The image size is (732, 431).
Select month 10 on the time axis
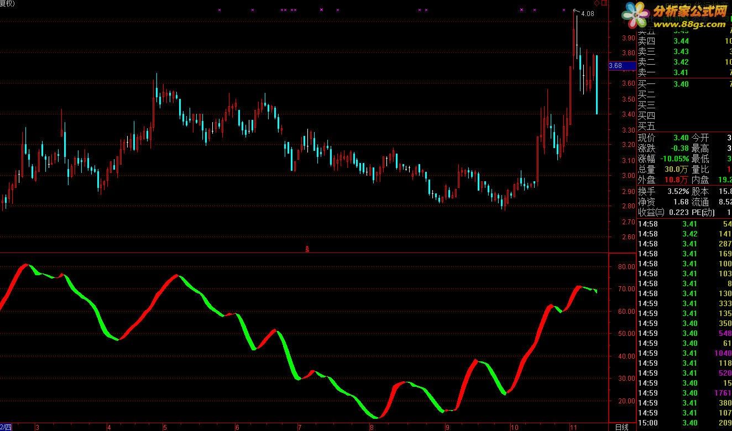[514, 427]
